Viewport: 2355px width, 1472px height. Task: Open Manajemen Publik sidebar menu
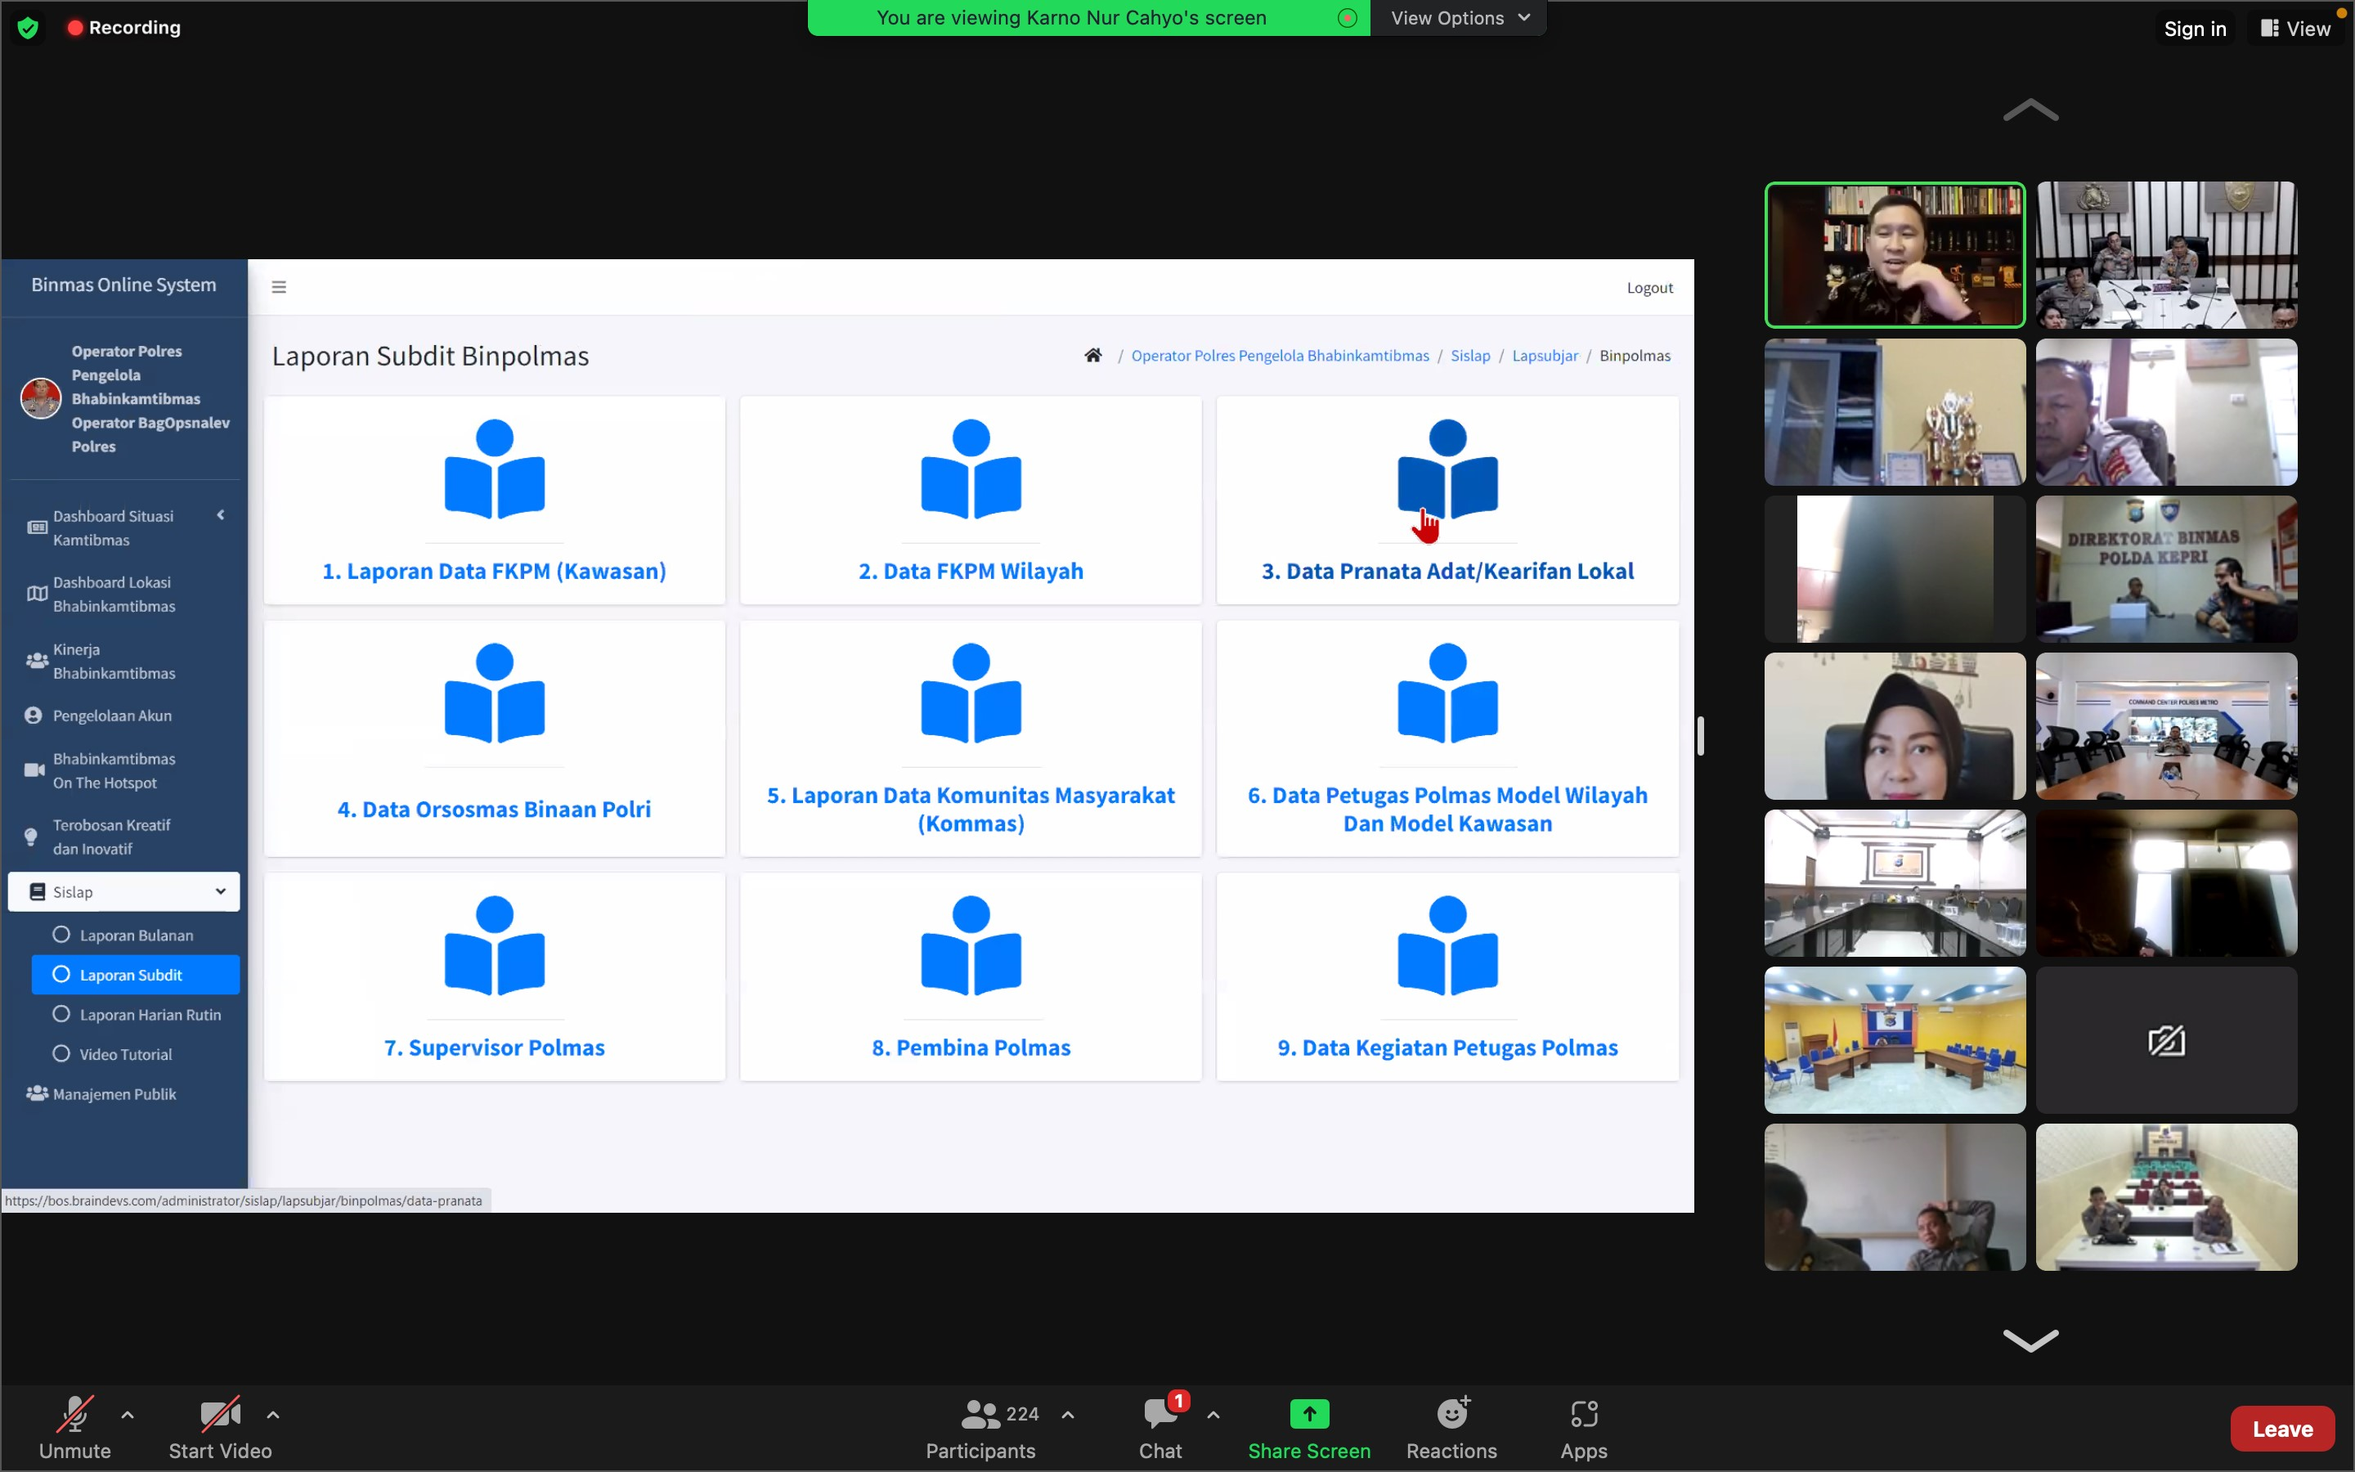point(114,1094)
